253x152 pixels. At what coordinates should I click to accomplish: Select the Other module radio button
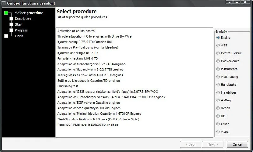(218, 124)
